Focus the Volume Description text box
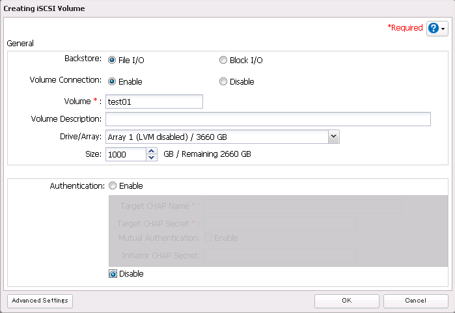 268,118
